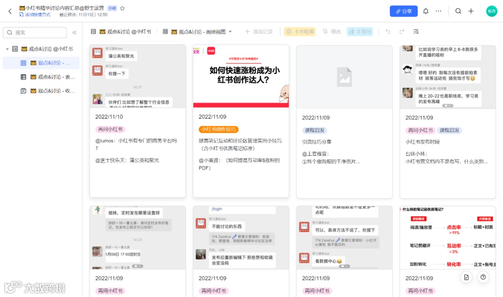Image resolution: width=503 pixels, height=297 pixels.
Task: Open card thumbnail 如何快速涨粉成为小红书创作达人
Action: click(241, 76)
